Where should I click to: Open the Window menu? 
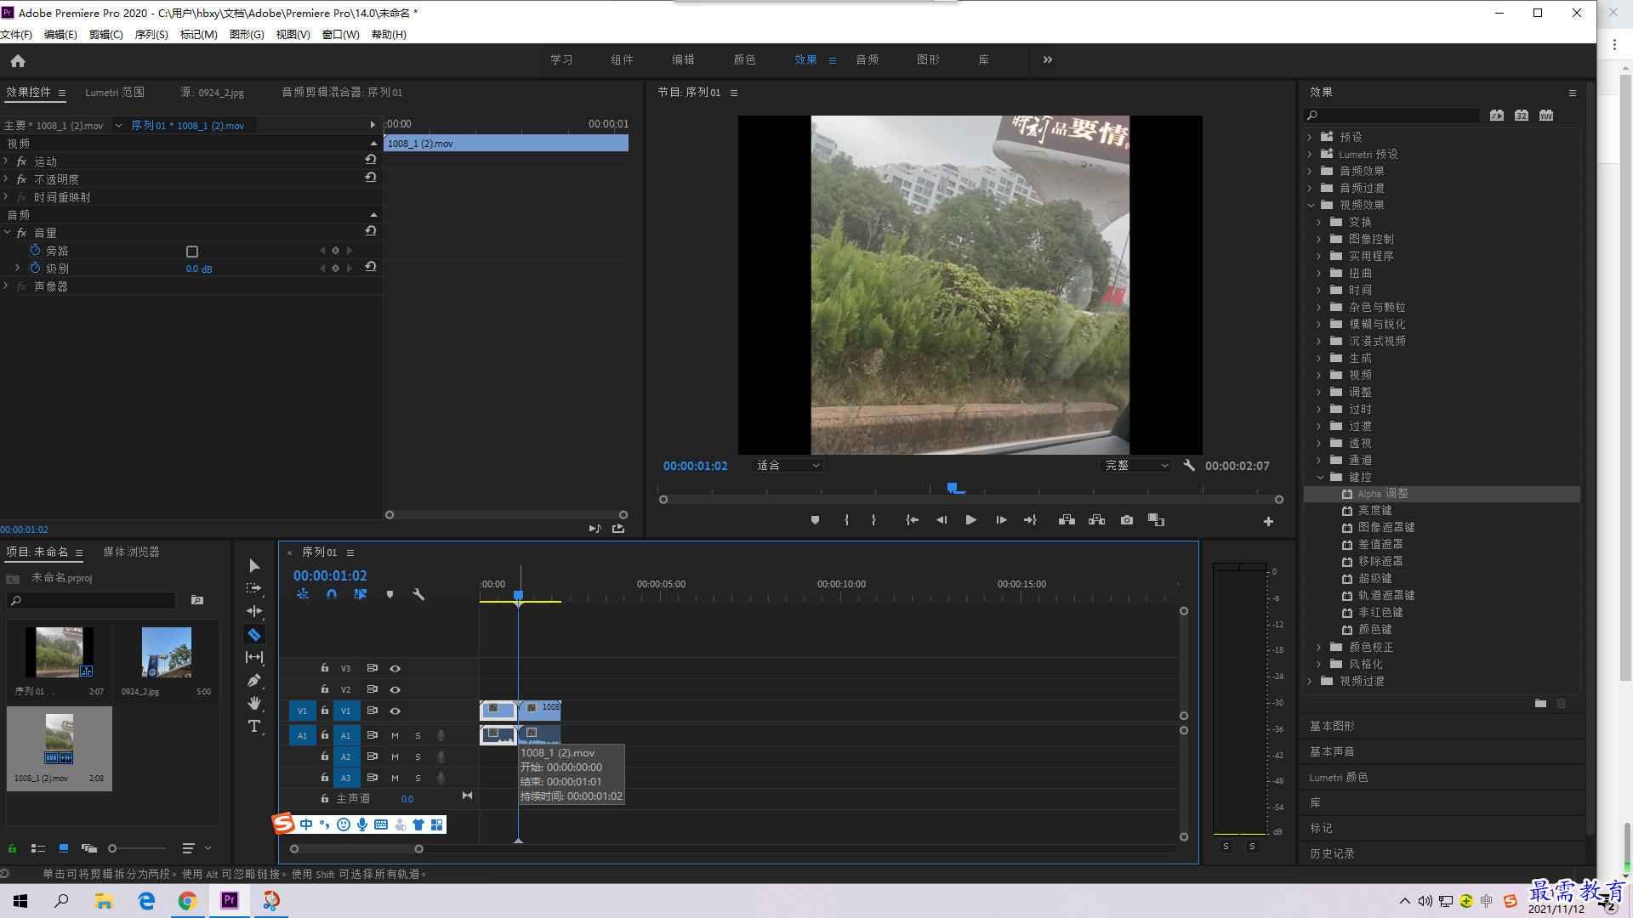(x=340, y=35)
